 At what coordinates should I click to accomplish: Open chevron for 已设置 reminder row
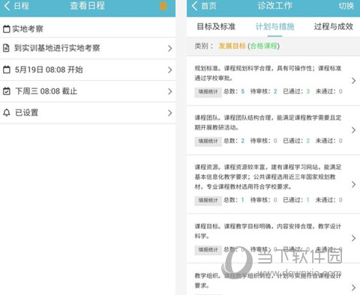coord(170,113)
